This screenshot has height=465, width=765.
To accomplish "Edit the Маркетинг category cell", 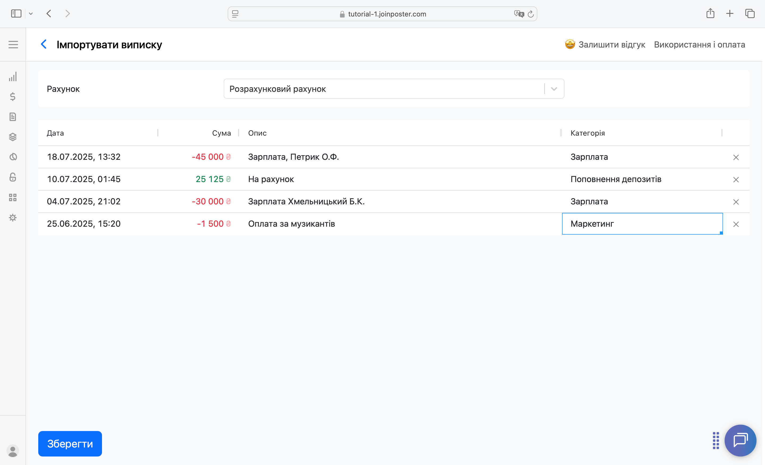I will [x=642, y=224].
